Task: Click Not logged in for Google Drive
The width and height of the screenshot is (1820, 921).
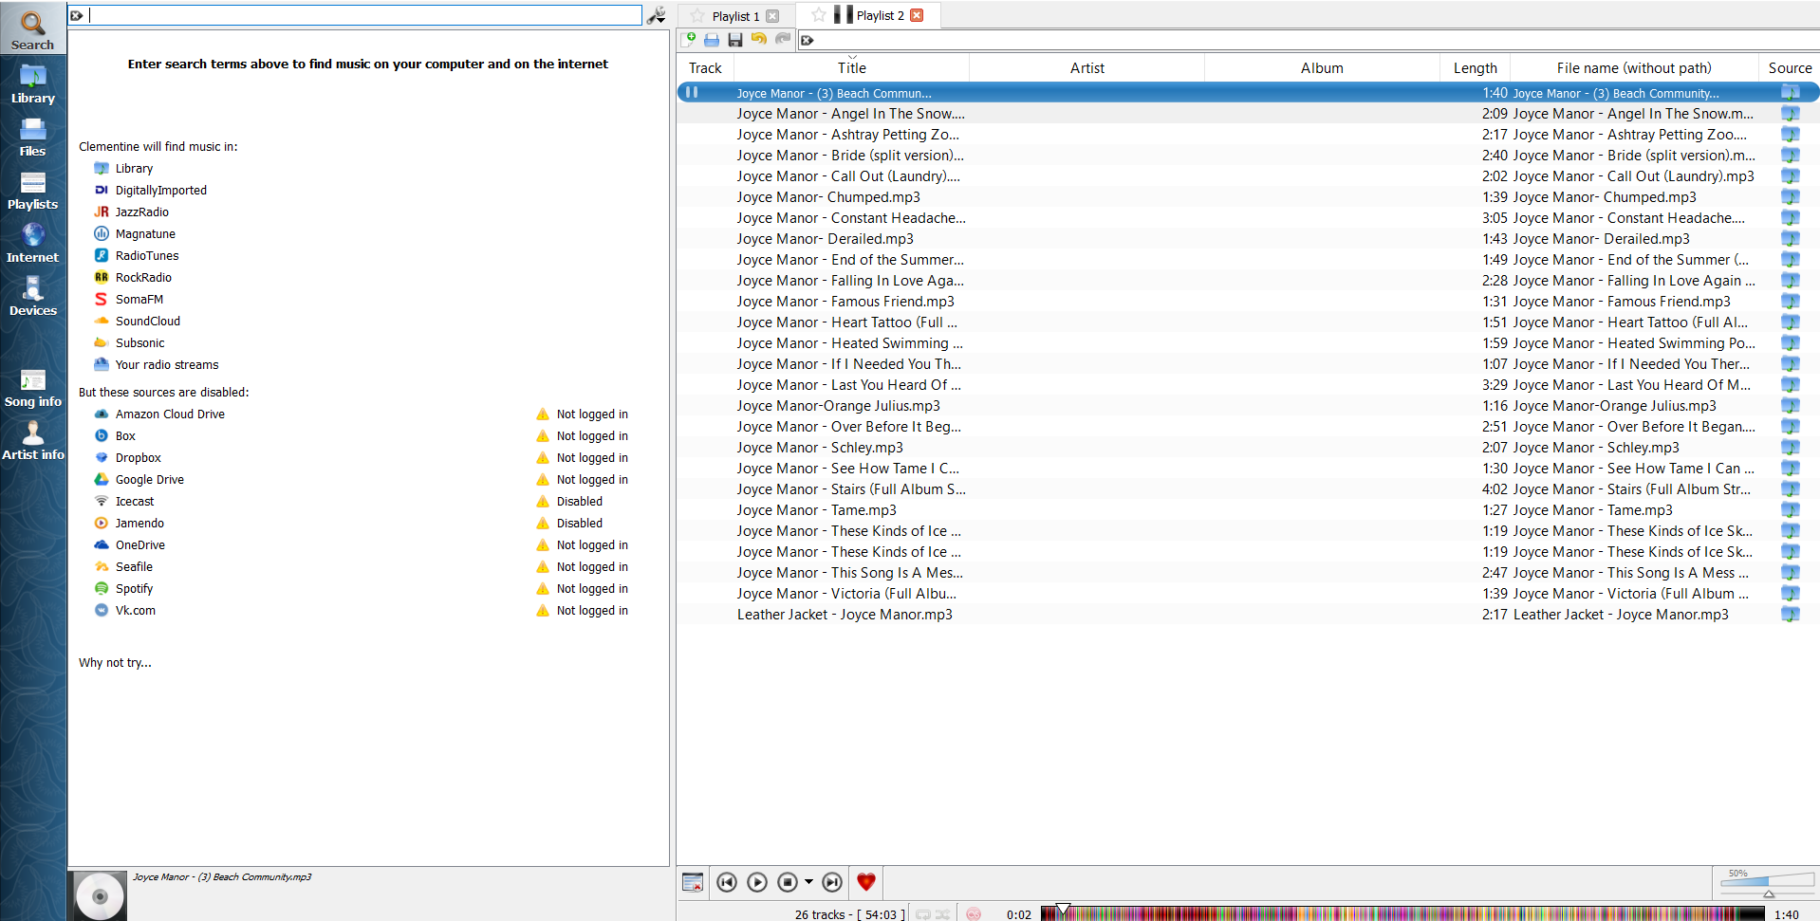Action: pos(592,480)
